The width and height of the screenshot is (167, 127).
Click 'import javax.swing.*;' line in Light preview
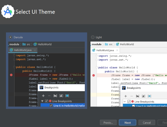pyautogui.click(x=115, y=56)
